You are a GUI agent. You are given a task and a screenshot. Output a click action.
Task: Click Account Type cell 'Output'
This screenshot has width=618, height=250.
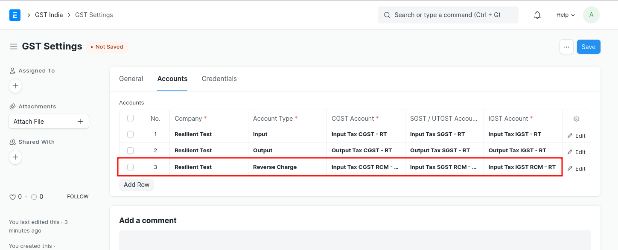[x=287, y=150]
